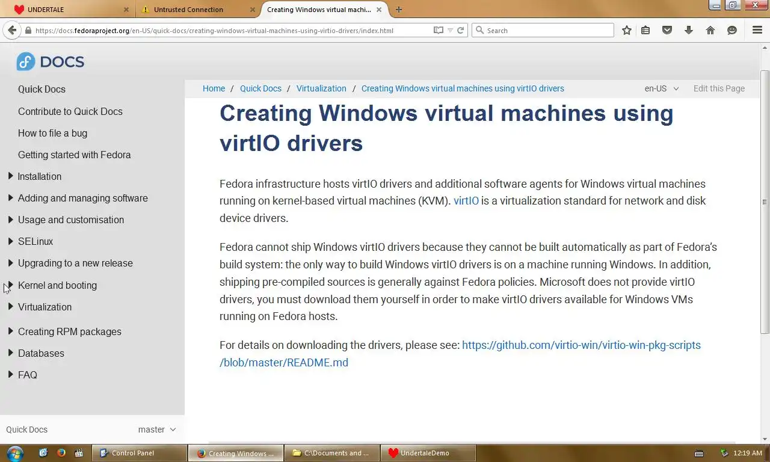Open Contribute to Quick Docs
Image resolution: width=770 pixels, height=462 pixels.
(70, 111)
